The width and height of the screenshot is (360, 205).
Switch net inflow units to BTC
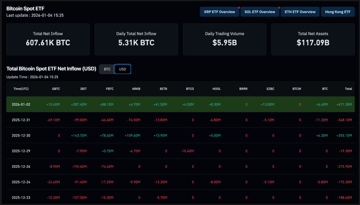click(x=107, y=69)
